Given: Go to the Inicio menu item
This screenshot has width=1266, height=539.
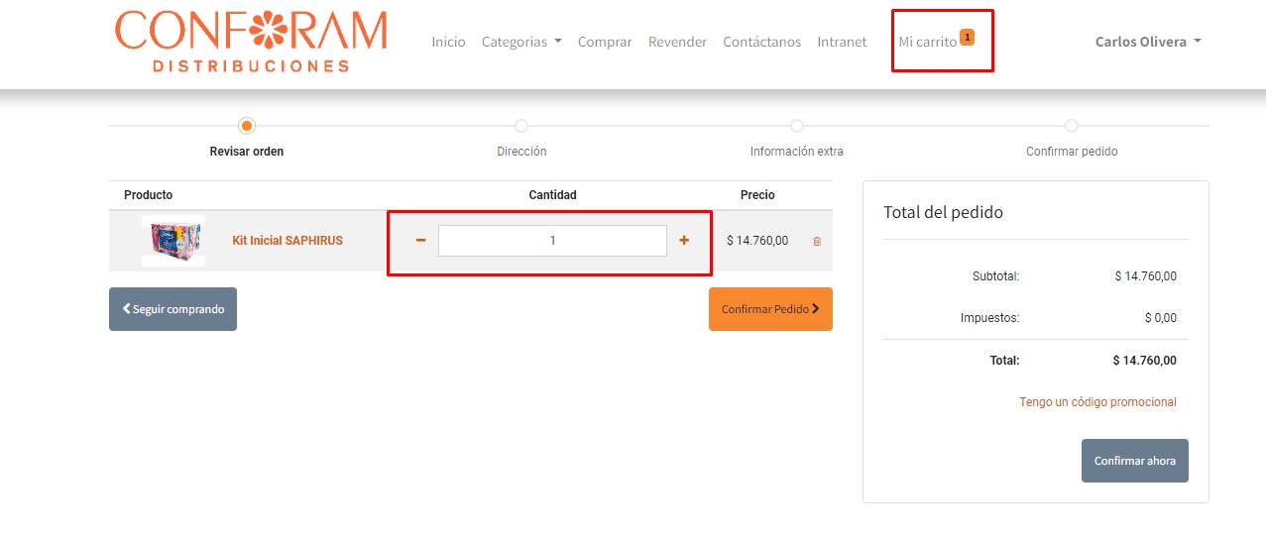Looking at the screenshot, I should (x=448, y=42).
